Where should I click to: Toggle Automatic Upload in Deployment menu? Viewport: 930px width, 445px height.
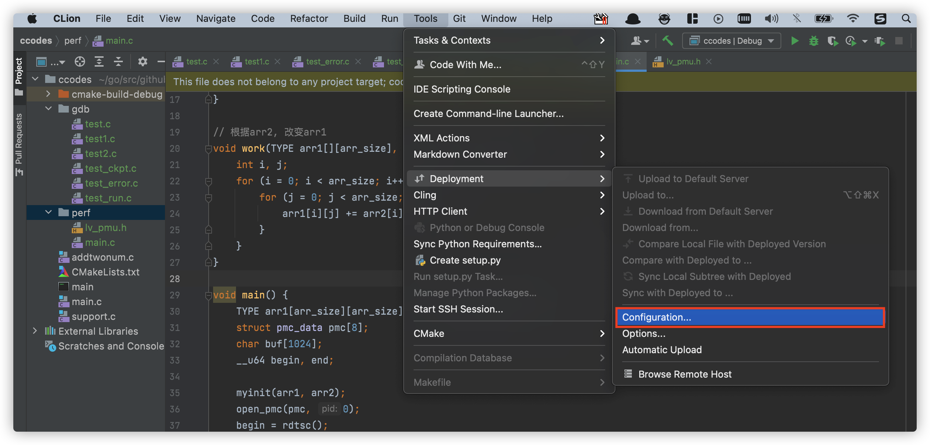(750, 350)
